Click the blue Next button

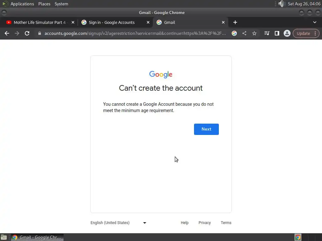(206, 129)
